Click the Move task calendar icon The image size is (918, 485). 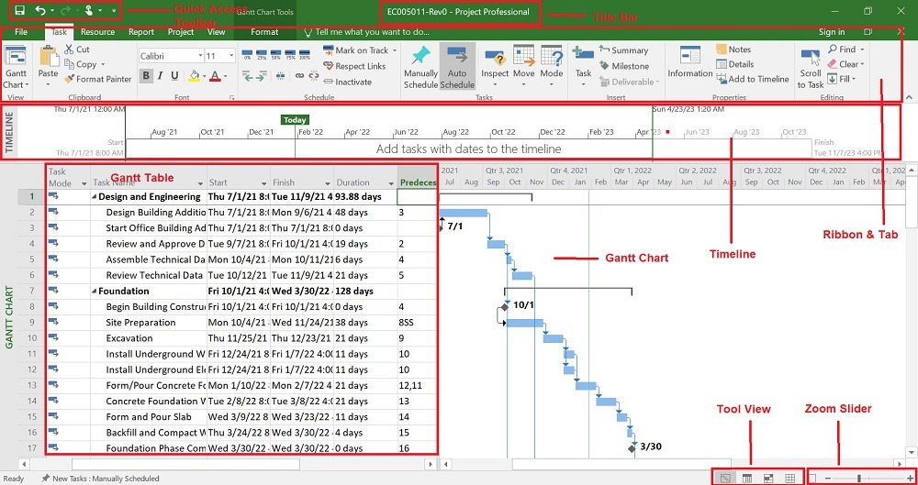524,56
